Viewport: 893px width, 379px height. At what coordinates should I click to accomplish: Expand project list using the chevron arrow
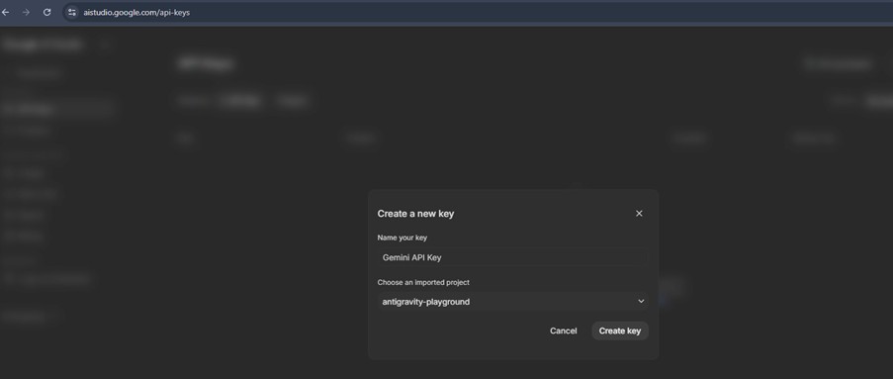coord(641,302)
